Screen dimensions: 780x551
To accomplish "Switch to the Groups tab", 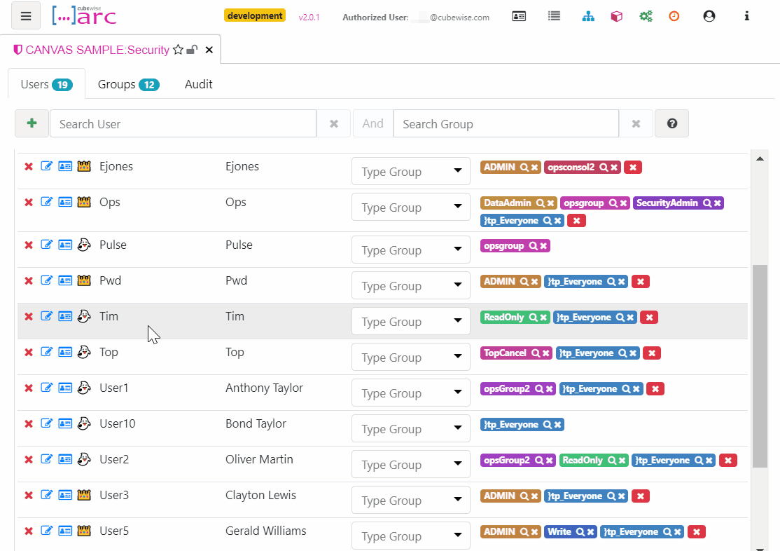I will tap(128, 84).
